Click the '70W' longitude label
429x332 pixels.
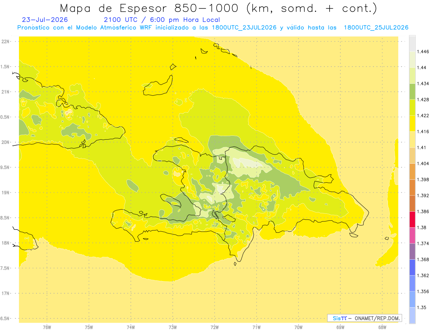[299, 327]
